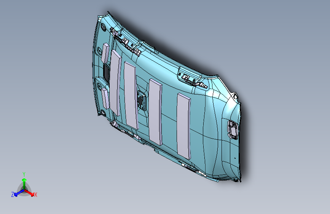Click the red X axis on the orientation triad
The image size is (330, 214).
[x=29, y=193]
